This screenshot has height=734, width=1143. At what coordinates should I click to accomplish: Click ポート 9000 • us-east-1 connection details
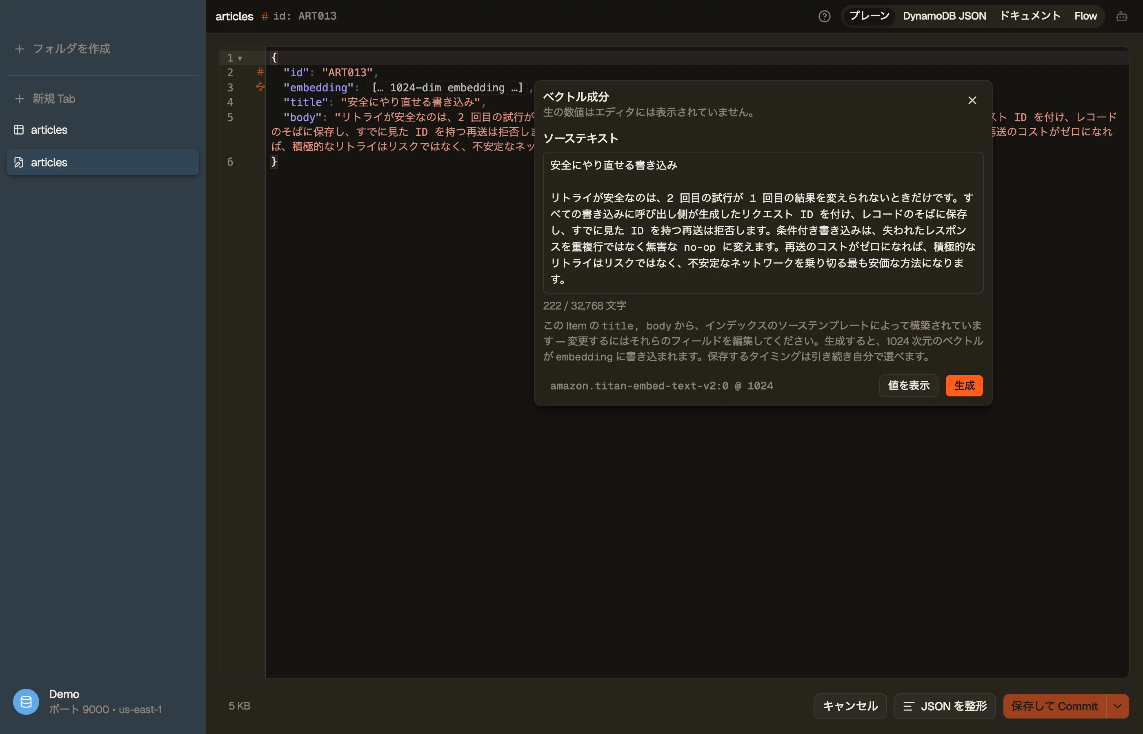105,710
